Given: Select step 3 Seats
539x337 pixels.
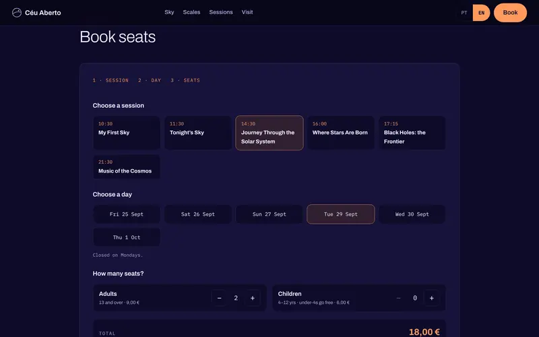Looking at the screenshot, I should pyautogui.click(x=185, y=80).
